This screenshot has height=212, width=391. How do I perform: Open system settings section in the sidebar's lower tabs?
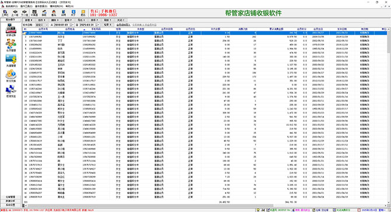point(11,205)
